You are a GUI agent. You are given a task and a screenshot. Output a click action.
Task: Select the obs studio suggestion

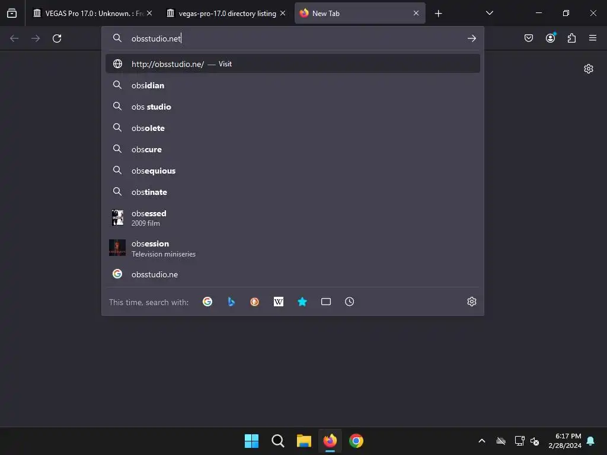(x=293, y=107)
